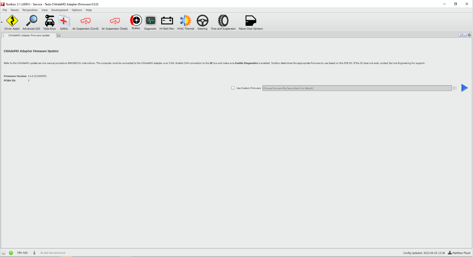This screenshot has width=473, height=257.
Task: Launch Advanced UDS tool
Action: (31, 23)
